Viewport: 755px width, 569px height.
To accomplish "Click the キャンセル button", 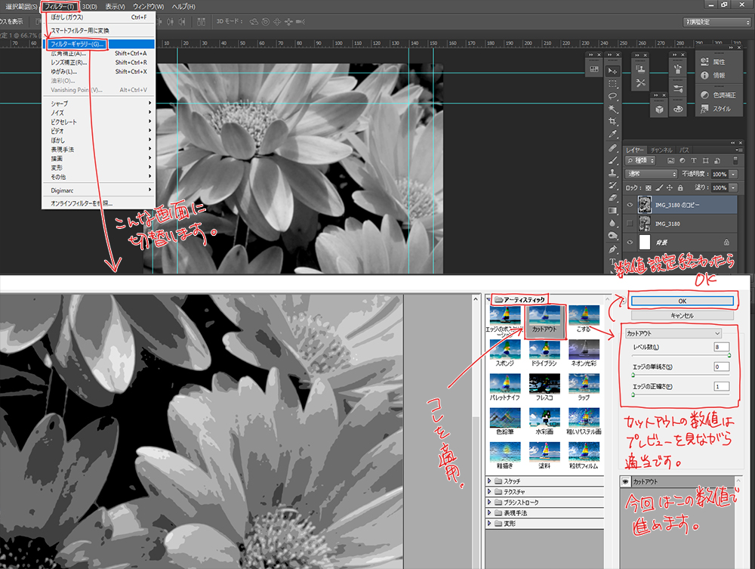I will [x=683, y=316].
